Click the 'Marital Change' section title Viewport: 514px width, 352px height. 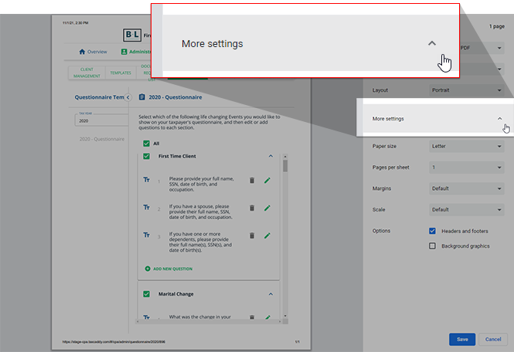tap(176, 294)
